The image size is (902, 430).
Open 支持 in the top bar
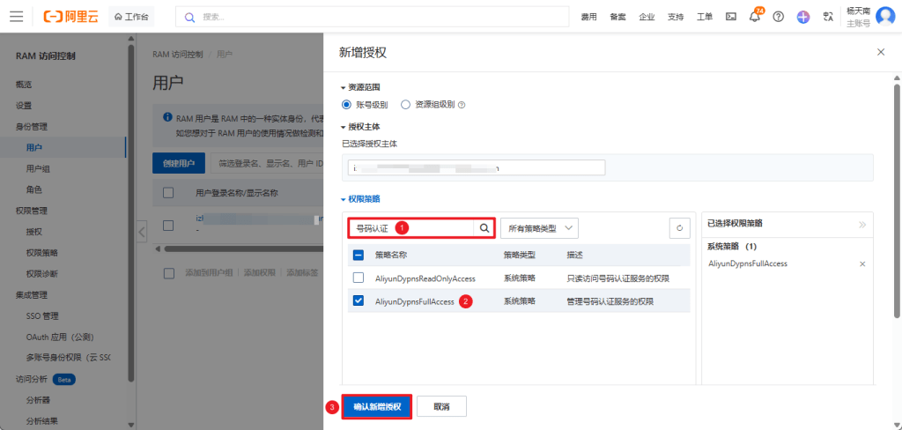pos(676,17)
